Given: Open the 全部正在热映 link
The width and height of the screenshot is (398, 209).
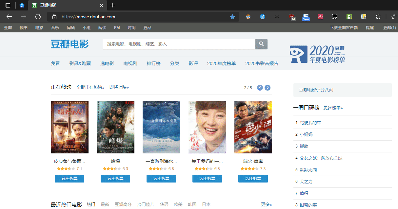Looking at the screenshot, I should (x=90, y=87).
